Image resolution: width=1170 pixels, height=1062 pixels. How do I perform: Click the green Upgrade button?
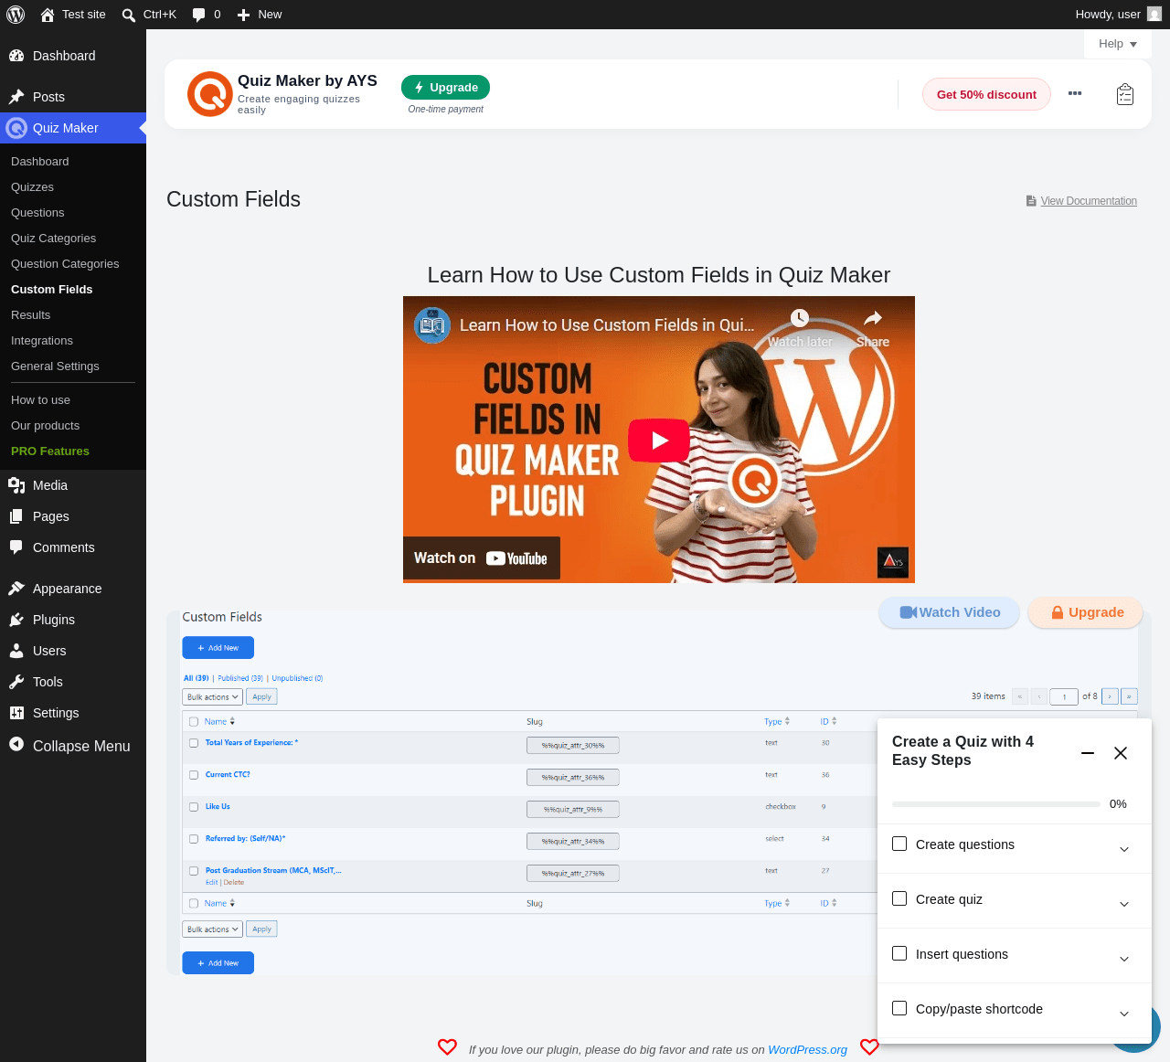point(445,87)
